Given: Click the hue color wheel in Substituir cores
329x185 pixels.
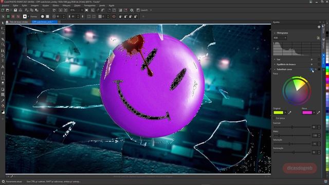Looking at the screenshot, I should [297, 91].
